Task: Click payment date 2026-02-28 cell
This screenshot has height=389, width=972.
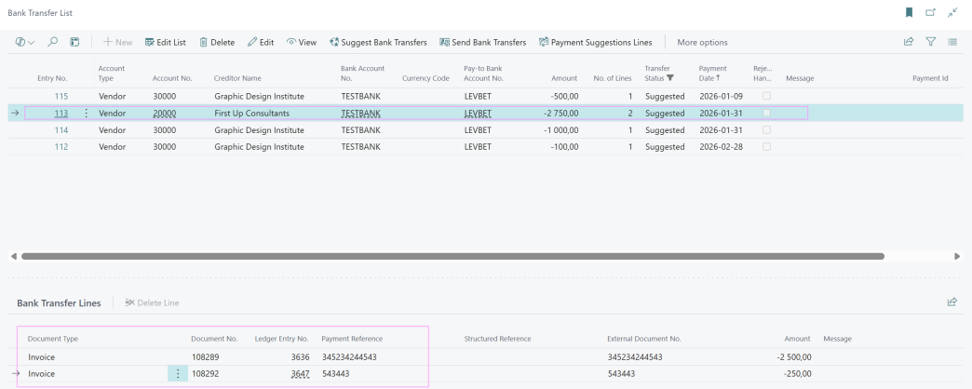Action: coord(721,147)
